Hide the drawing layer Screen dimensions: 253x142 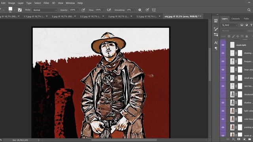[x=223, y=53]
